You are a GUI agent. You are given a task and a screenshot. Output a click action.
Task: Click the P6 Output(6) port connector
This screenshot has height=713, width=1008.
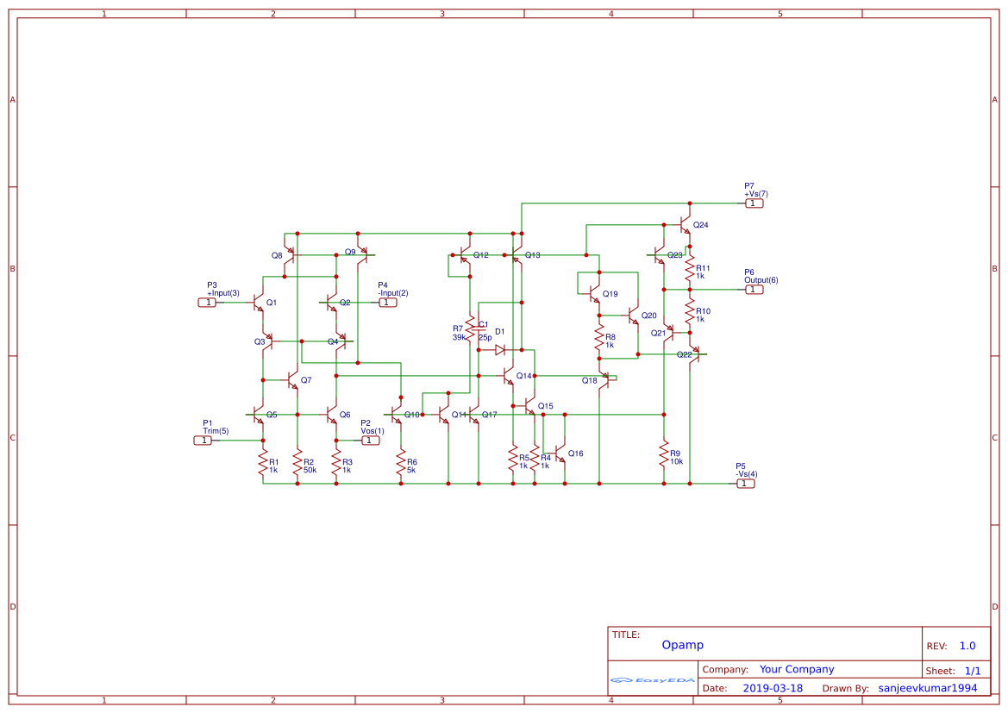click(x=754, y=290)
